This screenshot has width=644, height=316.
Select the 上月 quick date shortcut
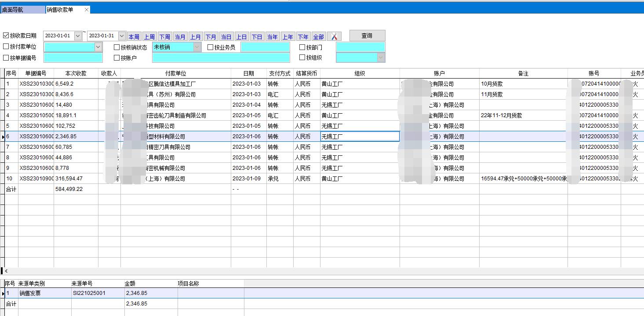195,37
